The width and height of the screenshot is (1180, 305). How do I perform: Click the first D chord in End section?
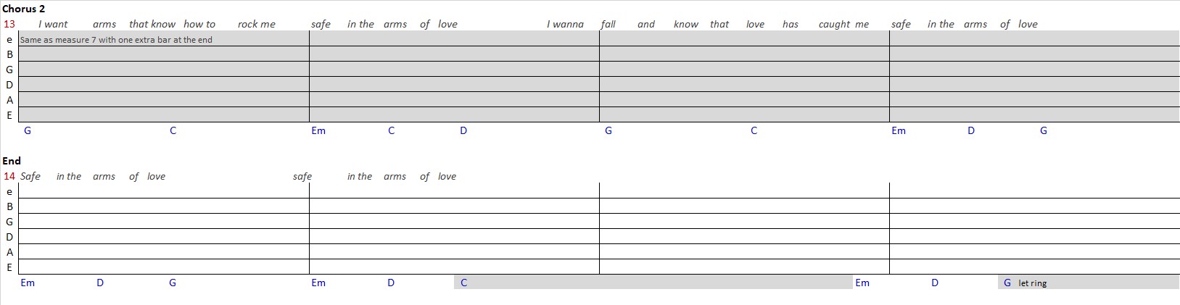coord(100,283)
